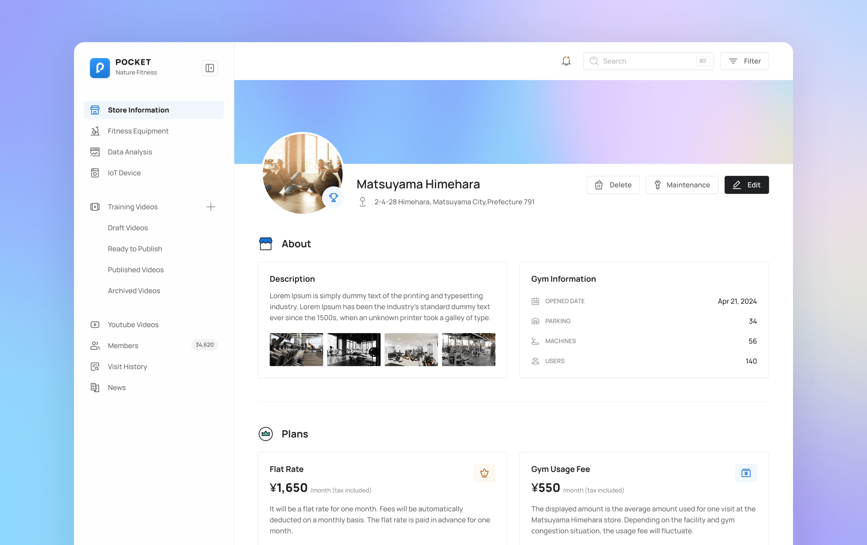Click the Training Videos film icon
This screenshot has height=545, width=867.
tap(95, 207)
